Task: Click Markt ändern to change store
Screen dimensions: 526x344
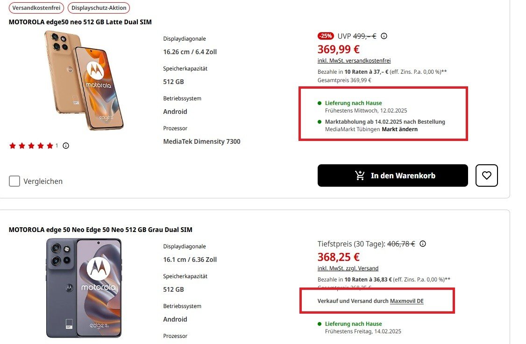Action: coord(399,129)
